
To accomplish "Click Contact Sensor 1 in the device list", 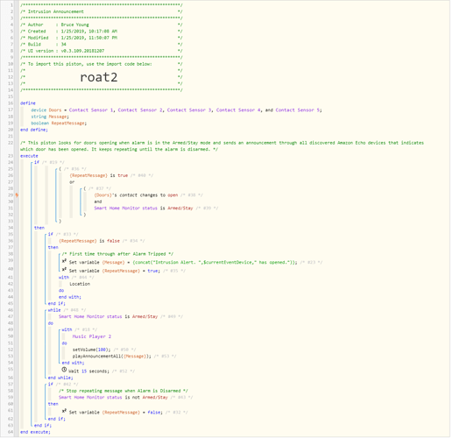I will pos(91,110).
